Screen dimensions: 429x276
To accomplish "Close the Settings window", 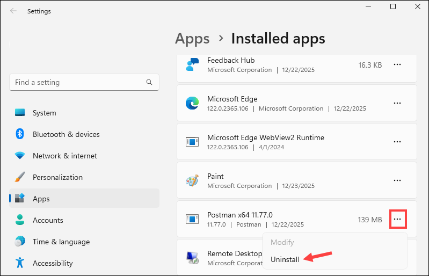I will (418, 6).
